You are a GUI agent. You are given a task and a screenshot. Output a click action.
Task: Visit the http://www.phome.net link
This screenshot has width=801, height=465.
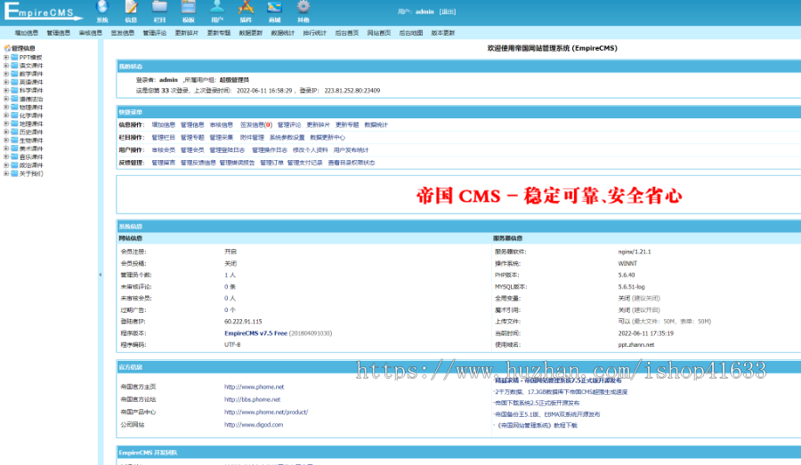[x=254, y=387]
